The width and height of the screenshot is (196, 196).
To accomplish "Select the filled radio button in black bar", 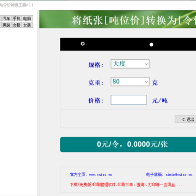I will 151,45.
